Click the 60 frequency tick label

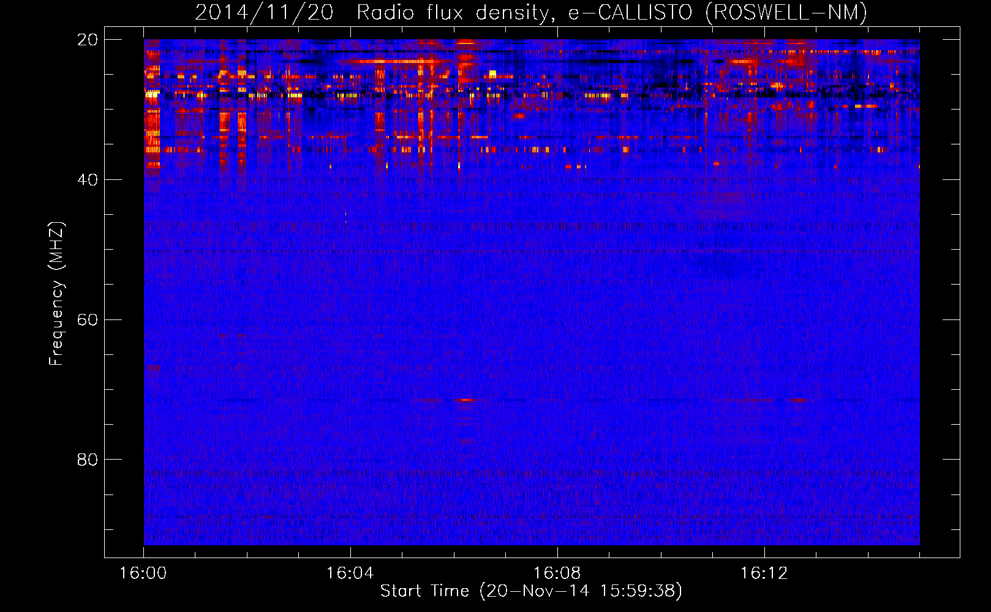click(88, 320)
